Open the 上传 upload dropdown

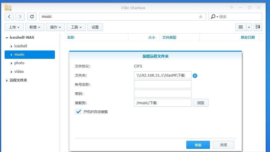14,27
